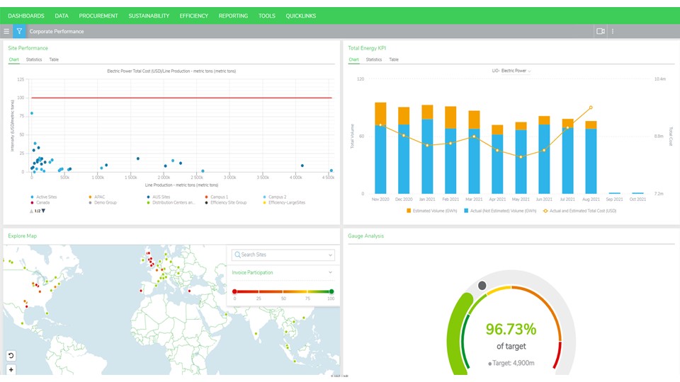
Task: Click the 96.73% gauge value
Action: click(x=511, y=329)
